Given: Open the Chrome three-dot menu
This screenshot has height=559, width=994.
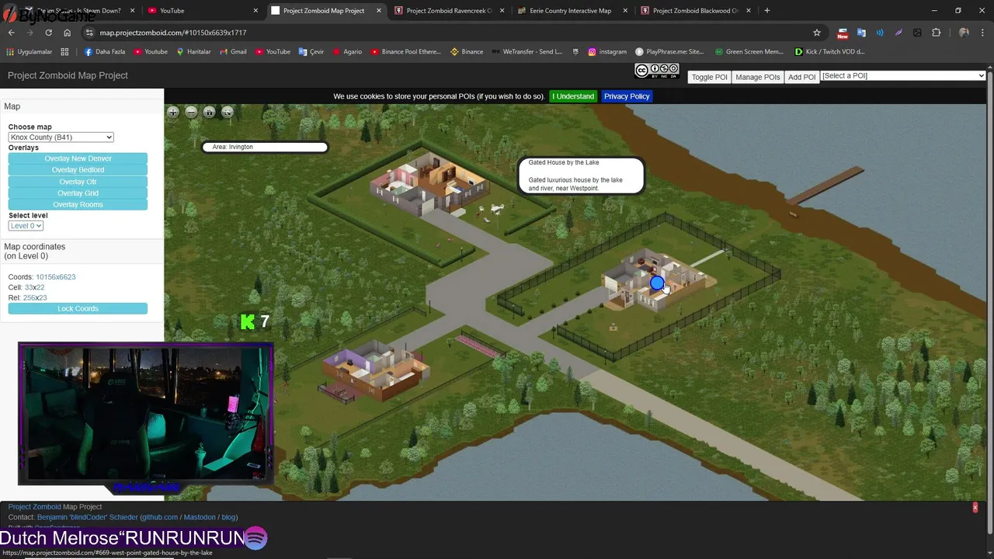Looking at the screenshot, I should [x=982, y=33].
